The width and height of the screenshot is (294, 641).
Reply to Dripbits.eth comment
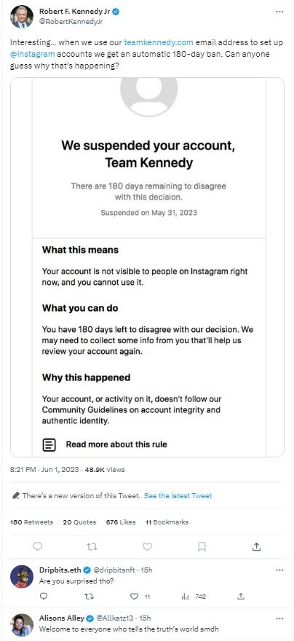(44, 597)
